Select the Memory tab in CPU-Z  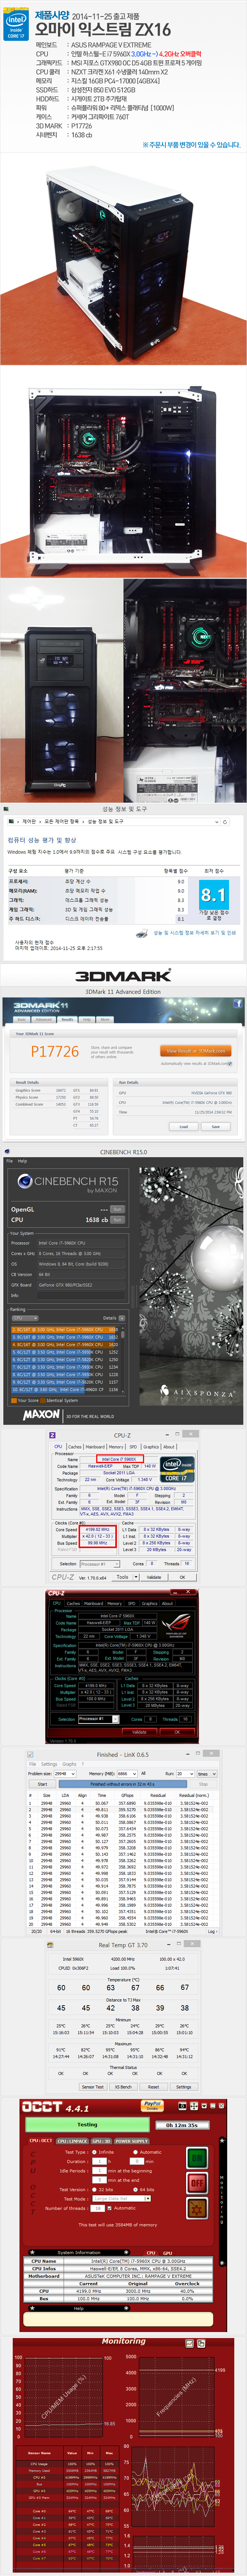[116, 1446]
